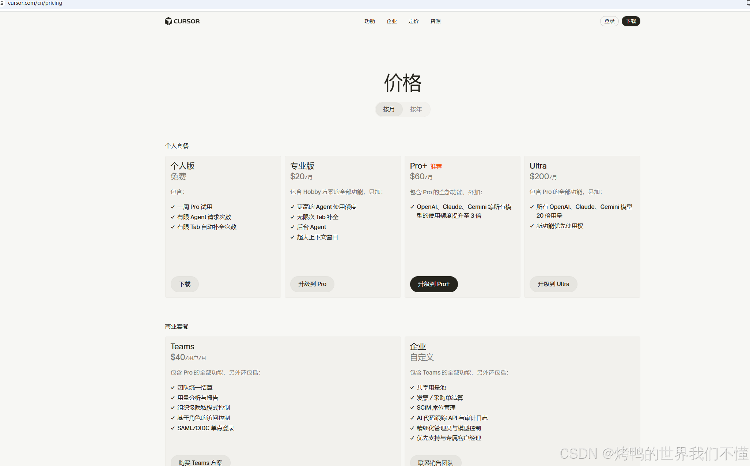Click 升级到 Pro for the 专业版 plan
This screenshot has width=750, height=466.
312,284
